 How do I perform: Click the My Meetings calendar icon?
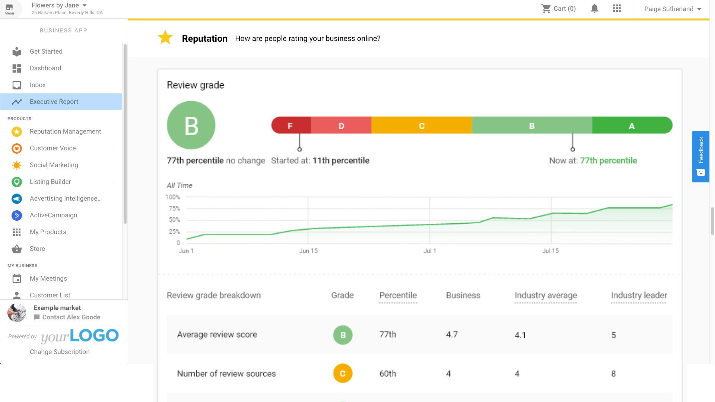point(17,278)
